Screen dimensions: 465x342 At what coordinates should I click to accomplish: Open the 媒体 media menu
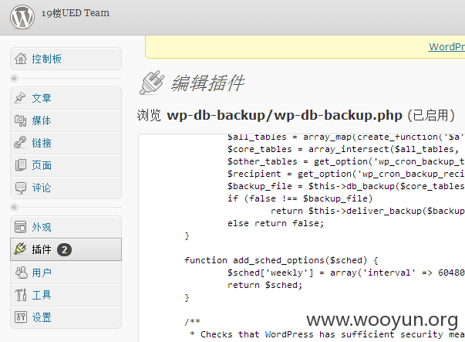[x=66, y=120]
